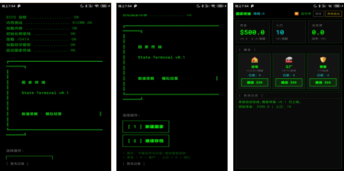Click the house icon on the 住宅 card
Image resolution: width=344 pixels, height=171 pixels.
coord(255,60)
